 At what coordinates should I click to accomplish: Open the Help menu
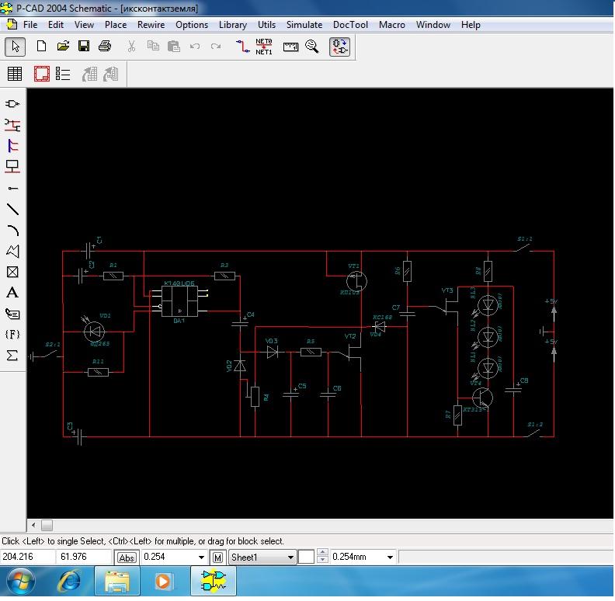click(x=471, y=25)
